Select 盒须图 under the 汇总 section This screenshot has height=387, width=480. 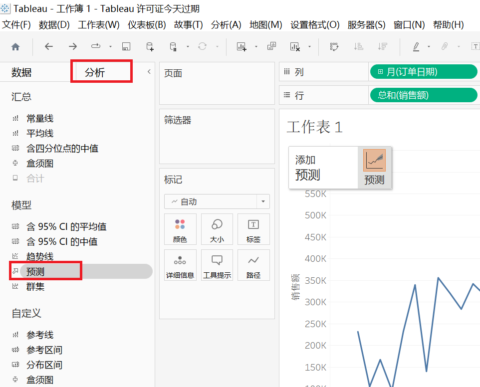40,164
